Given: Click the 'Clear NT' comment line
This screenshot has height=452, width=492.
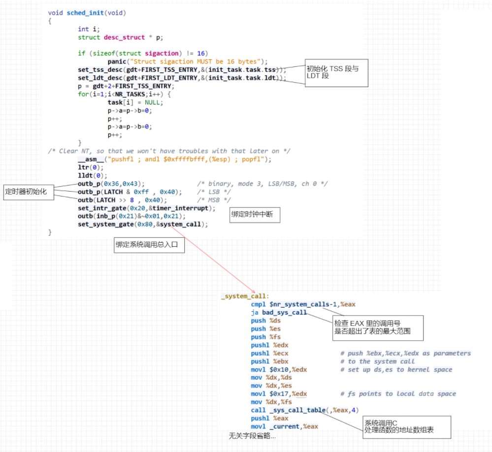Looking at the screenshot, I should point(169,151).
